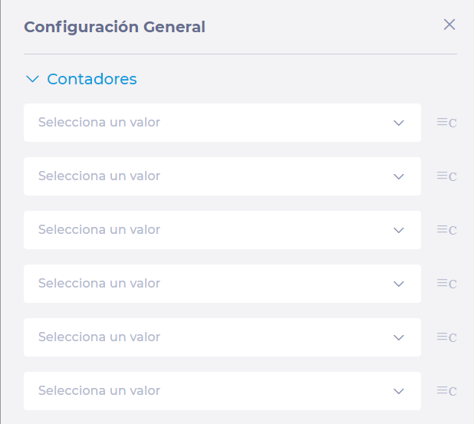Click the chevron arrow in first counter dropdown

[x=398, y=123]
